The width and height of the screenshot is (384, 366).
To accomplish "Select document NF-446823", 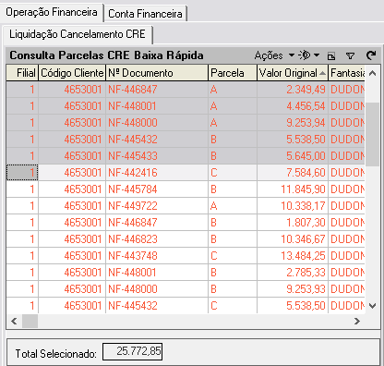I will (x=186, y=239).
